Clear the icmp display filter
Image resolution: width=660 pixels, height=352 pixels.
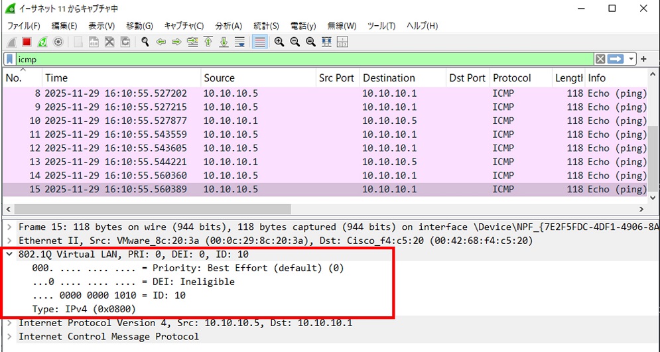pos(600,59)
